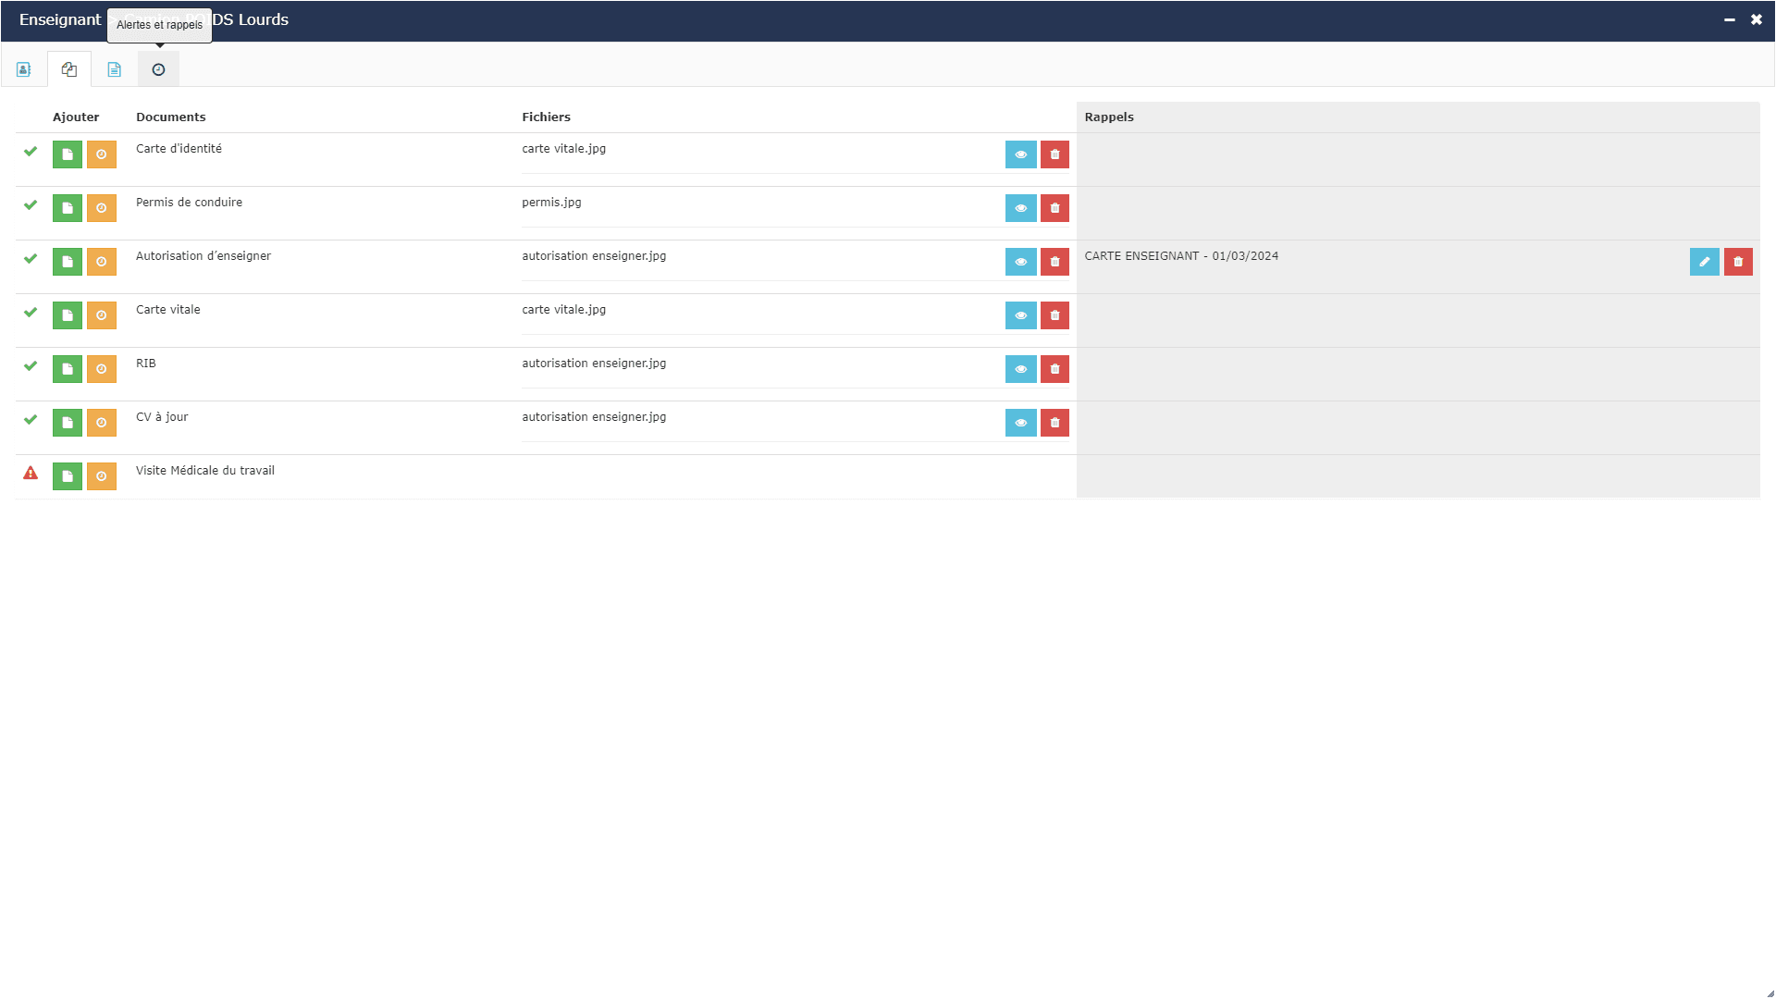View the permis.jpg file

[x=1021, y=208]
